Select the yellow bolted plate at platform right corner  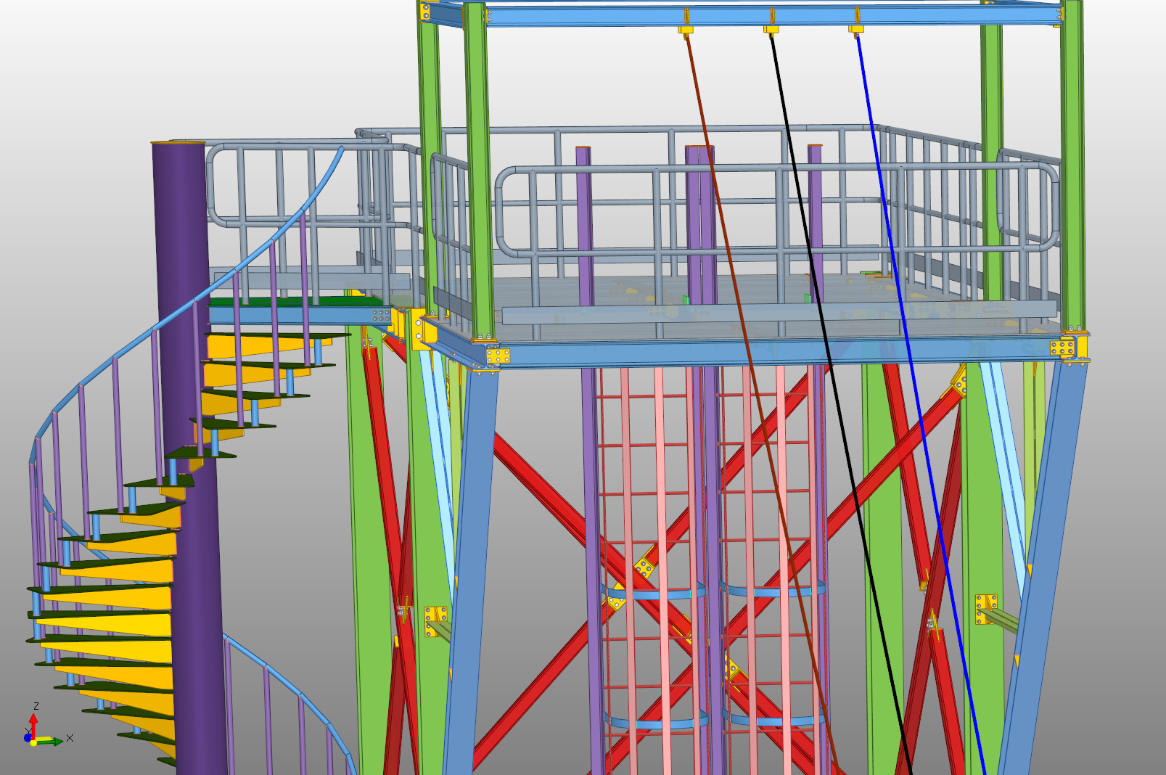(x=1063, y=348)
